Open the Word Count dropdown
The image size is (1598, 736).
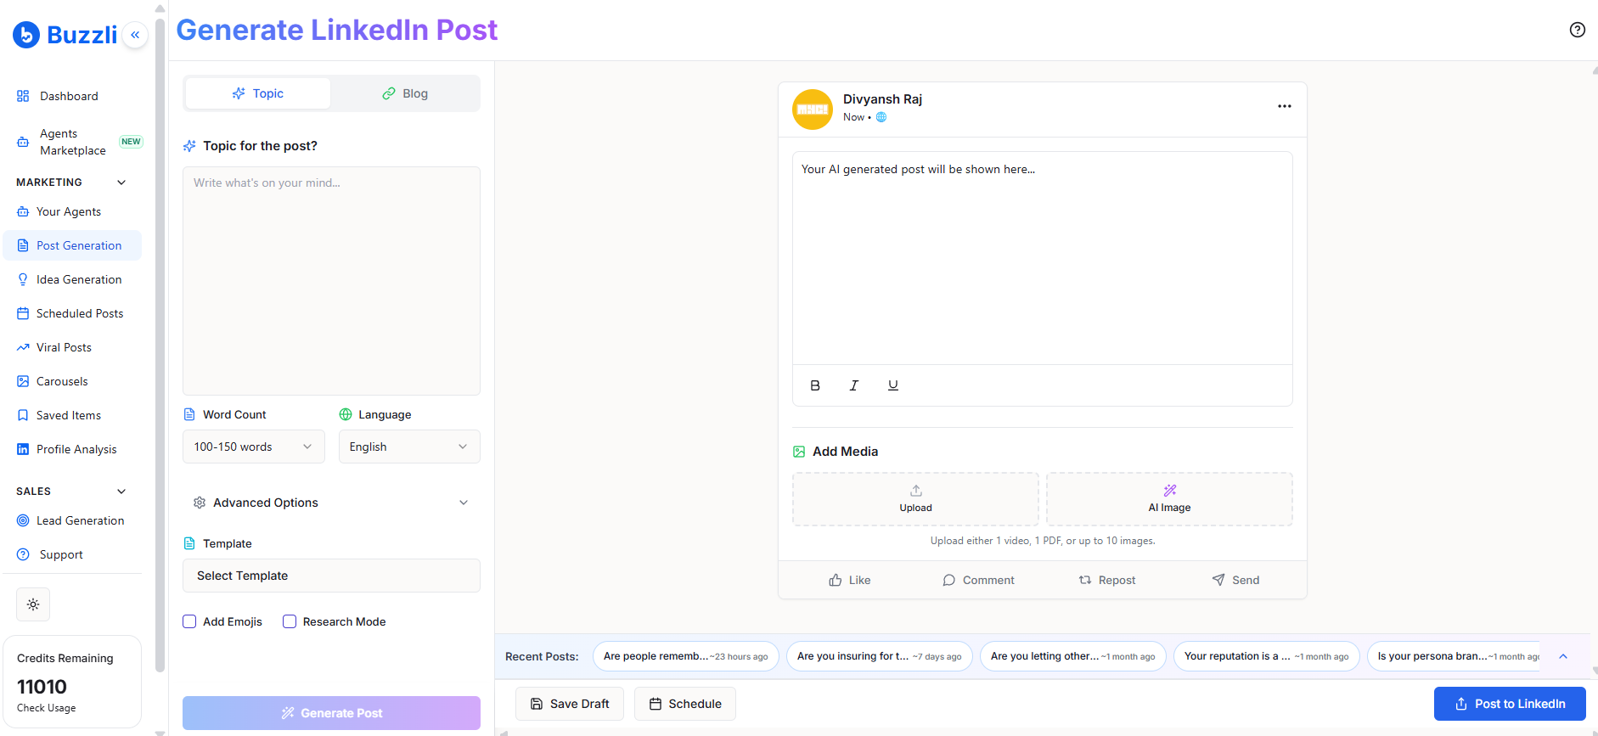coord(254,447)
